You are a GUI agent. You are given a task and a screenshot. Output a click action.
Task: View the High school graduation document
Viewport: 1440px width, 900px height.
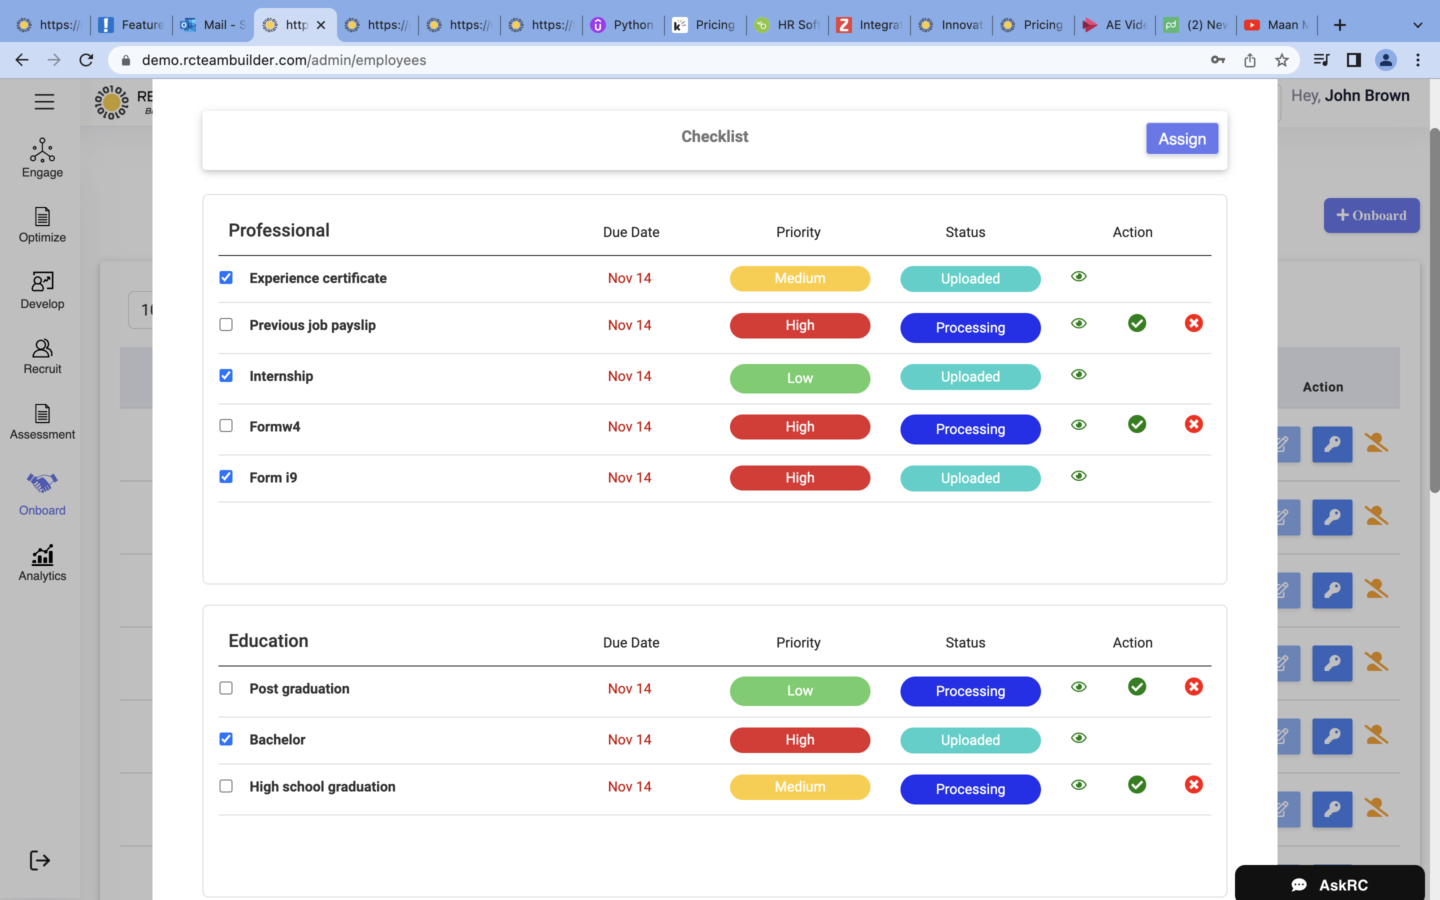(x=1078, y=785)
